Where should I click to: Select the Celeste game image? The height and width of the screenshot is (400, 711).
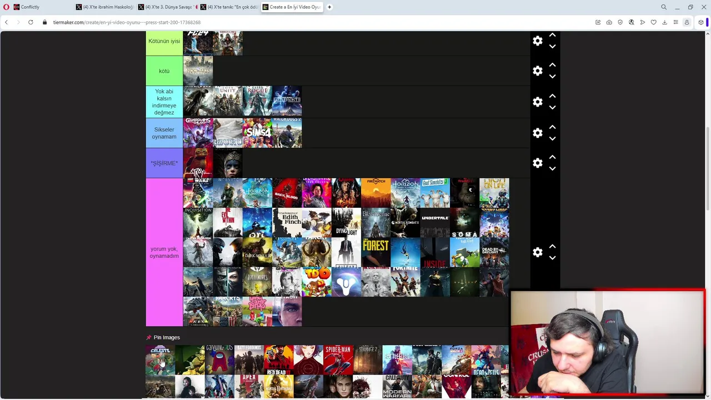click(x=160, y=360)
